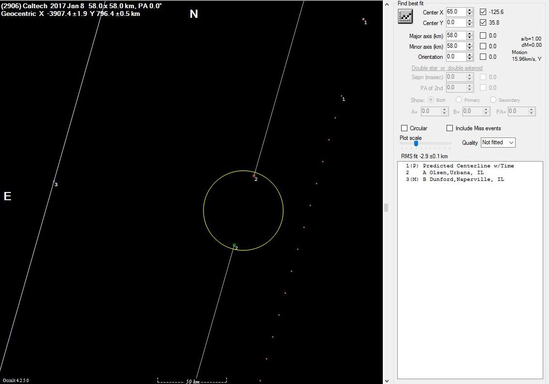
Task: Check the Circular option
Action: pos(405,128)
